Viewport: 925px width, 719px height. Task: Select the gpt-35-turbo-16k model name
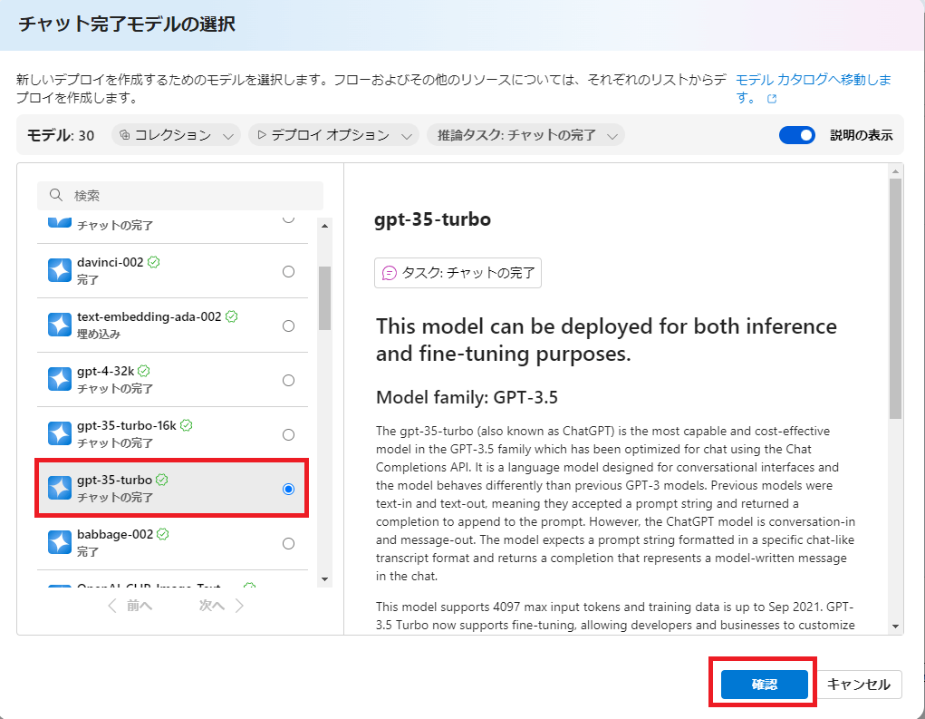pyautogui.click(x=127, y=425)
